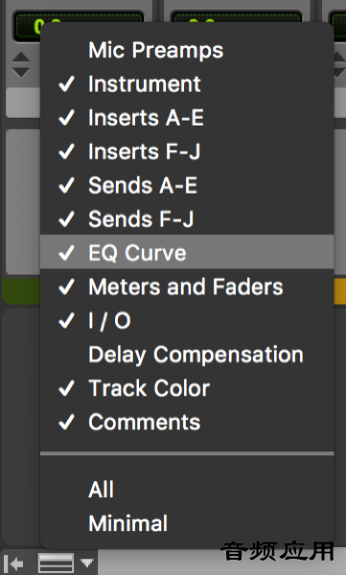Image resolution: width=346 pixels, height=575 pixels.
Task: Hide Meters and Faders view
Action: click(x=187, y=287)
